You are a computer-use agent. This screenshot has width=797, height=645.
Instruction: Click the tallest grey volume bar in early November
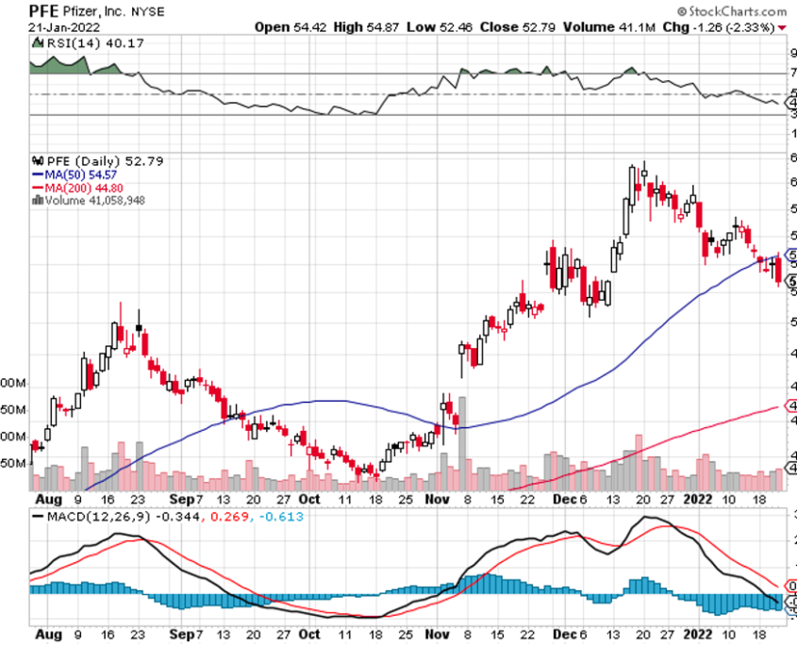point(462,443)
